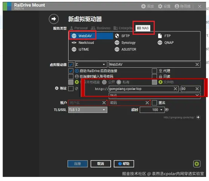Click the 连接 connect button

pyautogui.click(x=78, y=164)
